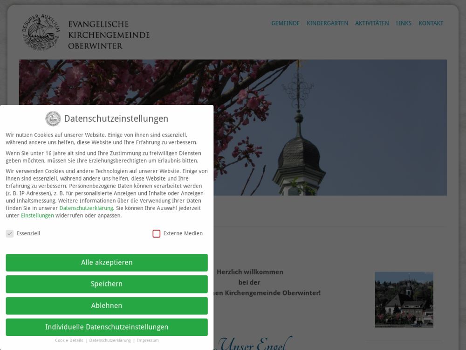Screen dimensions: 466x350
Task: Reject cookies with the Ablehnen button
Action: pyautogui.click(x=107, y=306)
